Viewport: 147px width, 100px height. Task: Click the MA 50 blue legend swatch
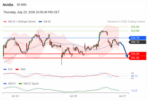(40, 22)
